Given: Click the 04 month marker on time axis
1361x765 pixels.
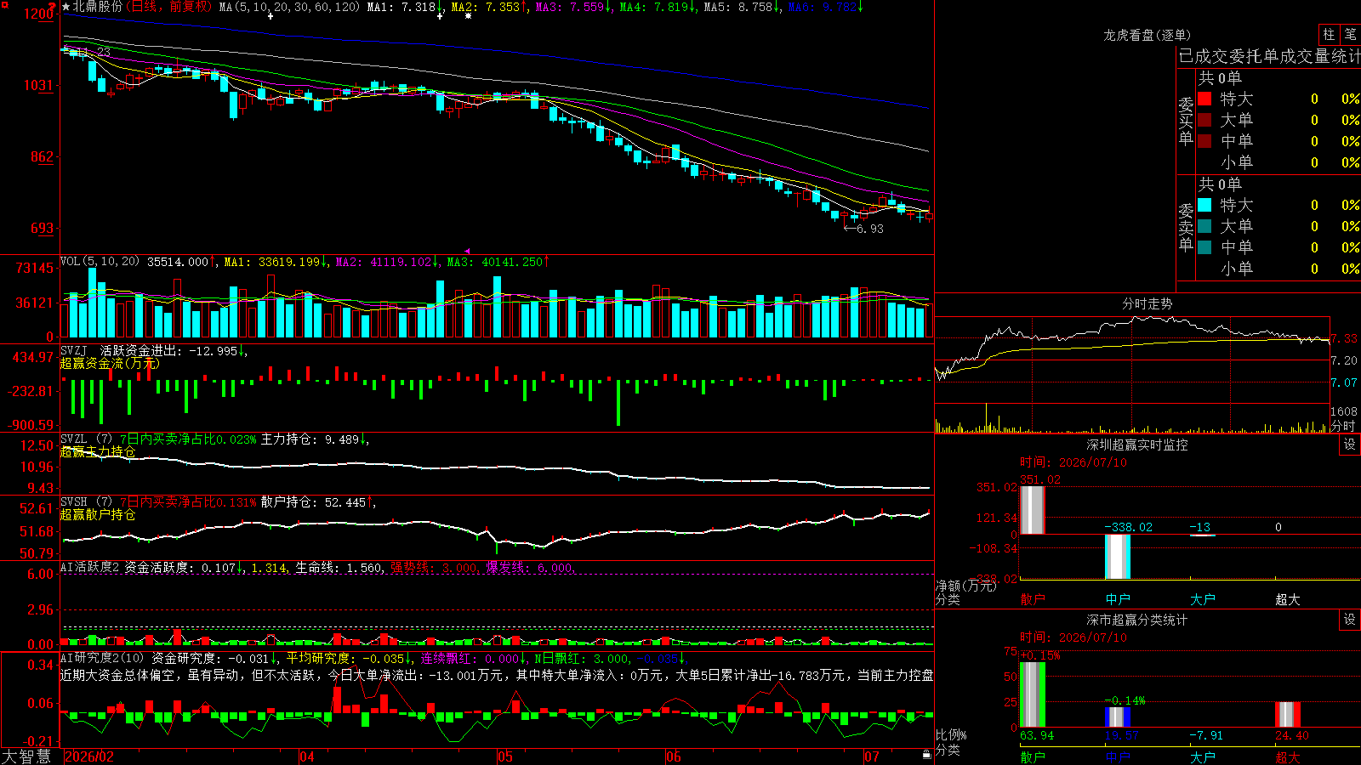Looking at the screenshot, I should [x=307, y=756].
